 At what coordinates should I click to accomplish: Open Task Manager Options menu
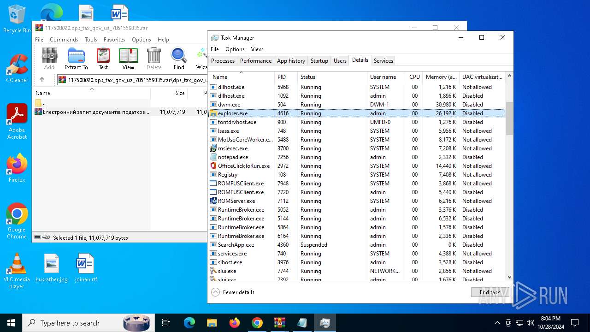point(235,49)
